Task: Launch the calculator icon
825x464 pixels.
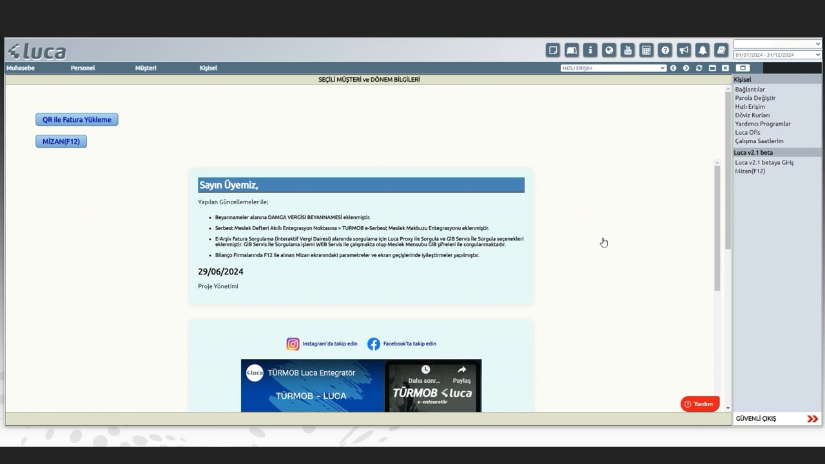Action: tap(646, 50)
